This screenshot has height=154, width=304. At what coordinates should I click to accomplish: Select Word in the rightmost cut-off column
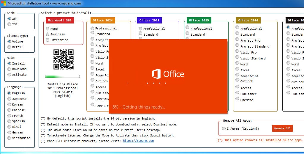pyautogui.click(x=288, y=63)
